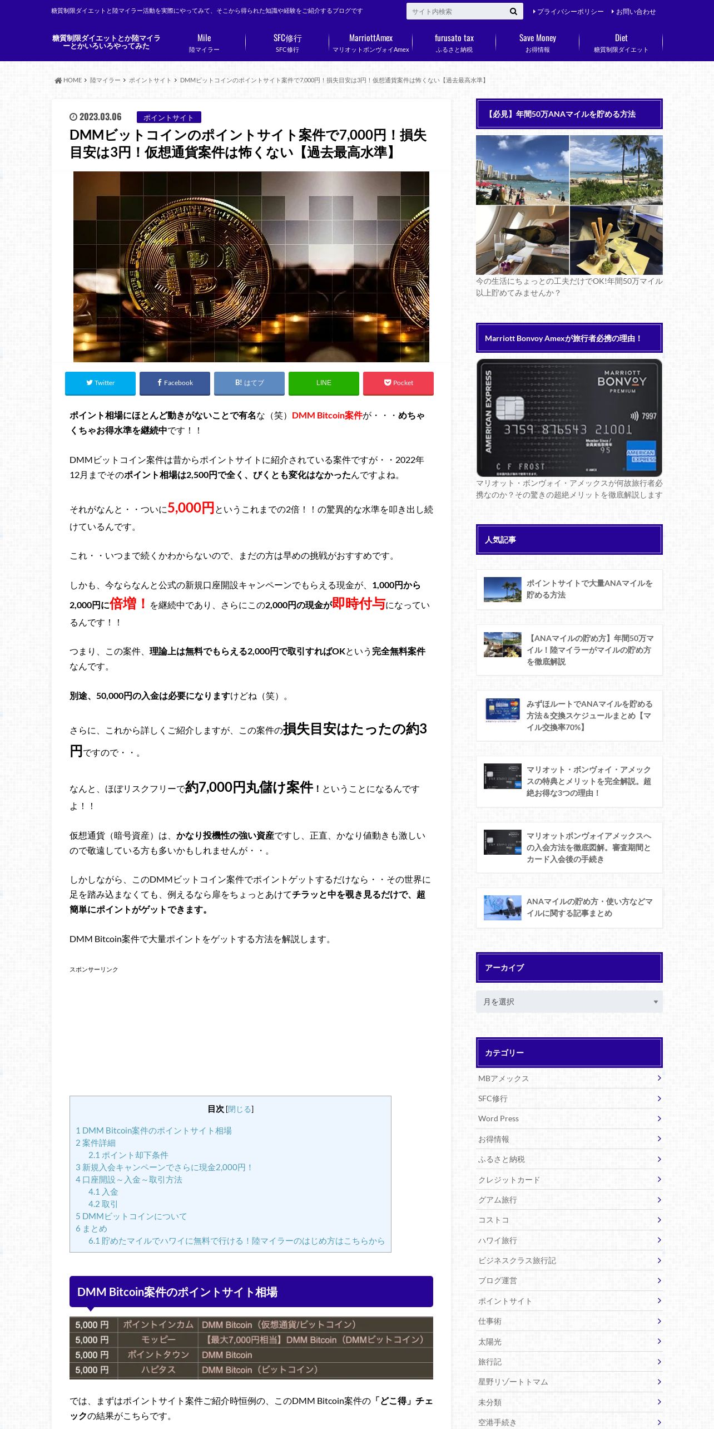
Task: Click the Hawaii beach photo collage
Action: [569, 205]
